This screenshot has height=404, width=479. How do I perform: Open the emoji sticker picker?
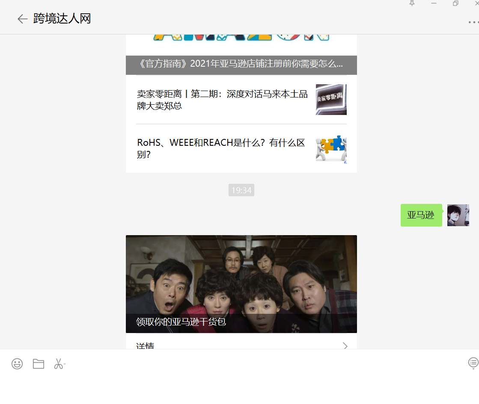tap(17, 364)
